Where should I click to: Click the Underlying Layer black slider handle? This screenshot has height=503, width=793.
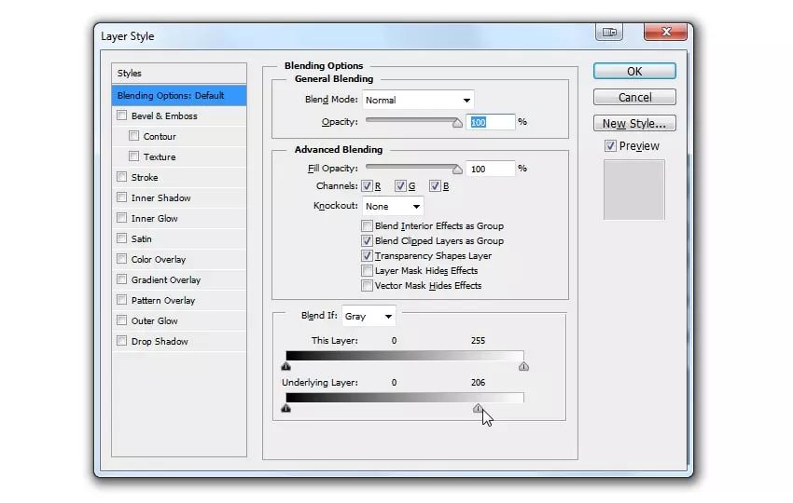(x=285, y=408)
